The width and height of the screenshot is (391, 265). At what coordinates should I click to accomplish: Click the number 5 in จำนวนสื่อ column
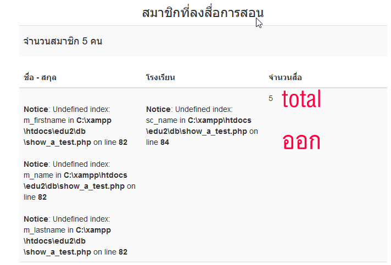pos(271,98)
